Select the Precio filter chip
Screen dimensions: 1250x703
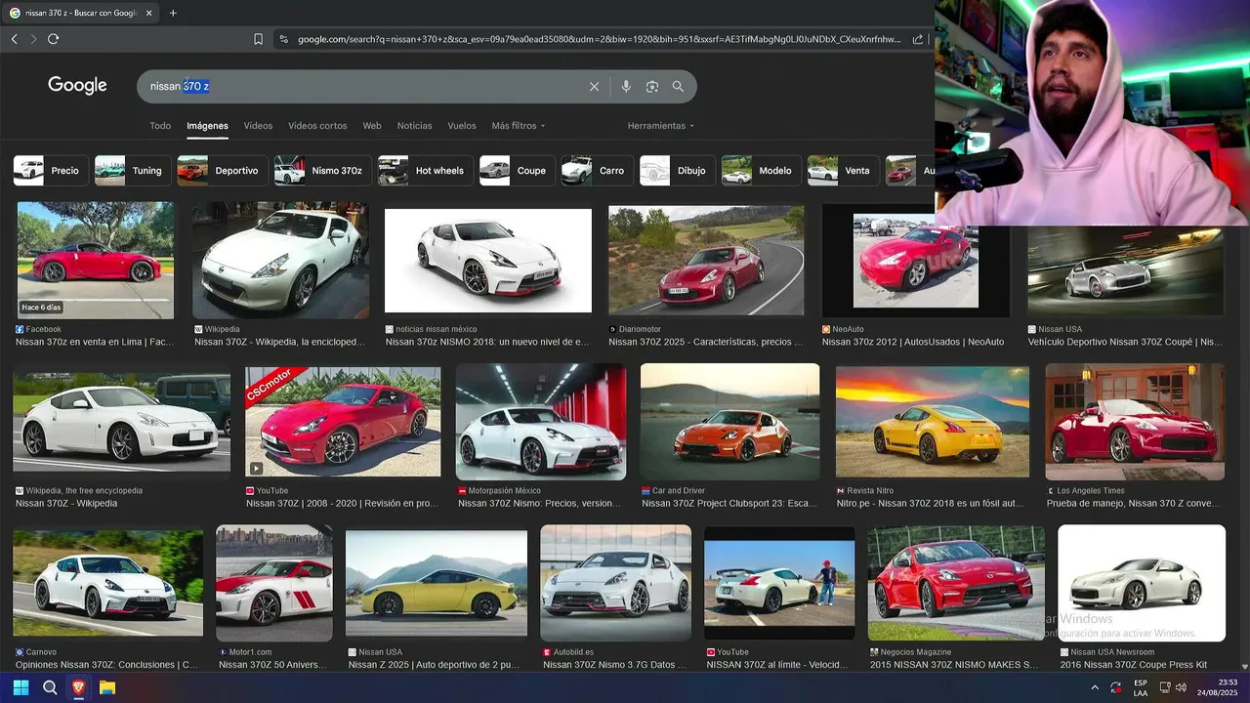click(51, 171)
